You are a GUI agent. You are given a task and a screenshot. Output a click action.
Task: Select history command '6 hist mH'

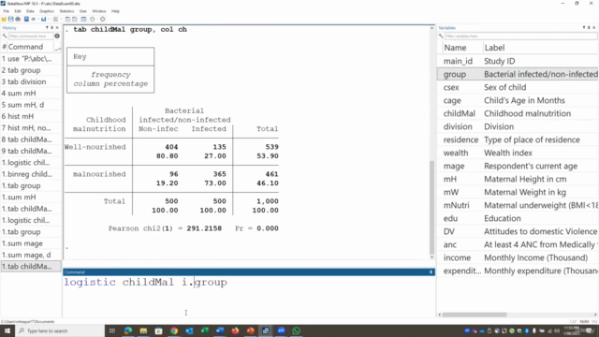[31, 116]
